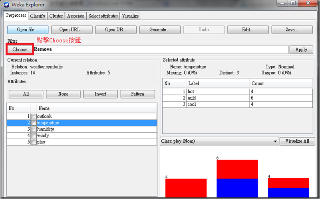Click the Label column header
Screen dimensions: 320x199
point(218,83)
